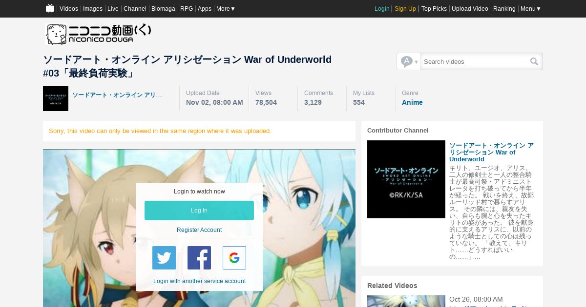Click the Niconico TV icon in top bar

(x=50, y=8)
